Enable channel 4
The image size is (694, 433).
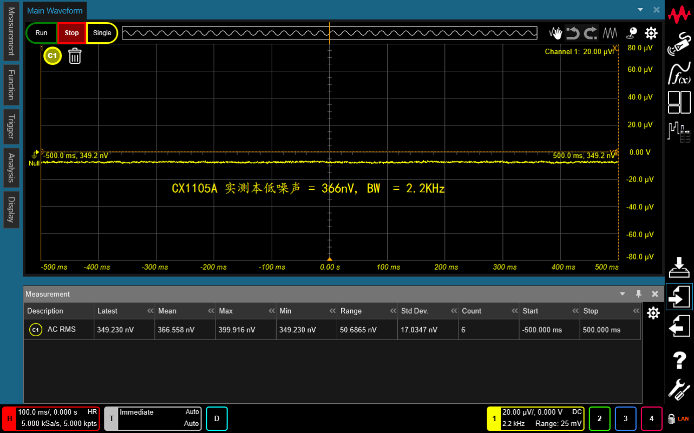[x=652, y=418]
